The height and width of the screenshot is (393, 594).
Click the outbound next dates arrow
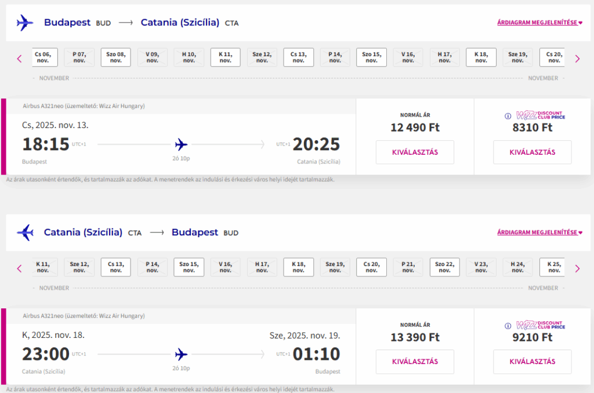(x=577, y=59)
